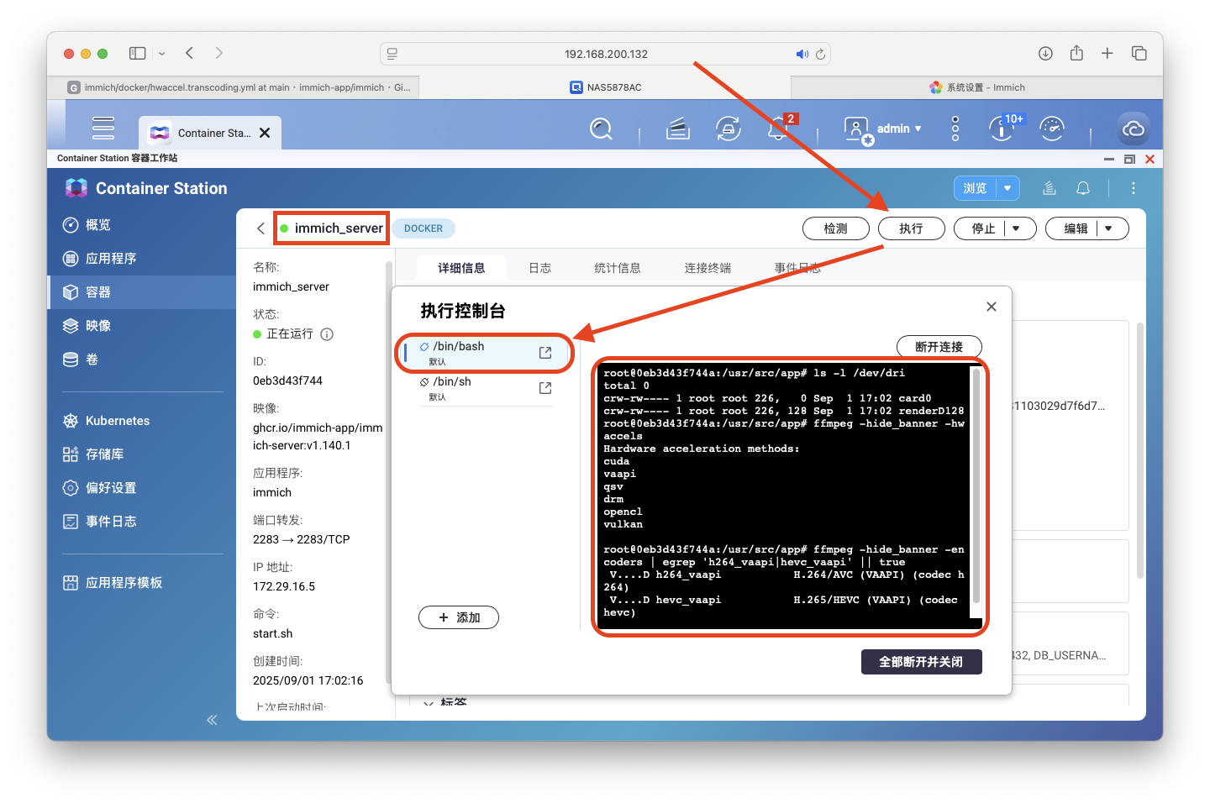Image resolution: width=1210 pixels, height=803 pixels.
Task: Open Container Station three-dot more menu
Action: click(1133, 188)
